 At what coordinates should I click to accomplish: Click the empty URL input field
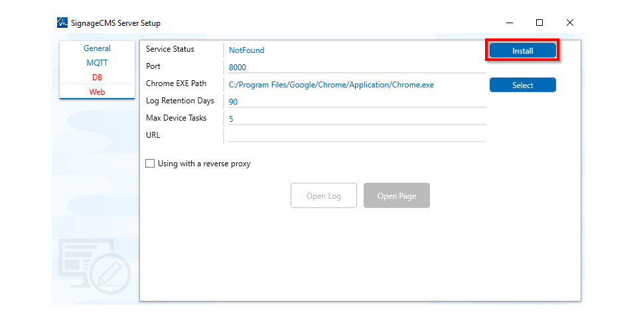pyautogui.click(x=357, y=136)
